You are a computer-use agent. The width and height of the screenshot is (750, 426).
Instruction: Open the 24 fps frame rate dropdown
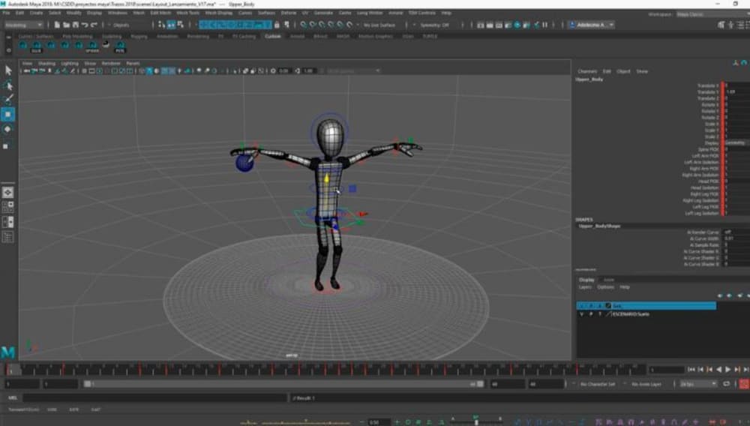click(x=698, y=384)
